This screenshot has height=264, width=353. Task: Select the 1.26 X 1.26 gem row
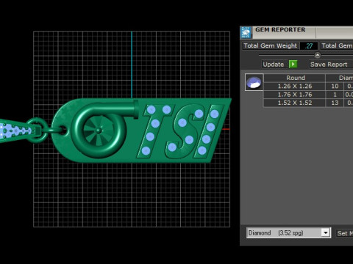coord(295,86)
